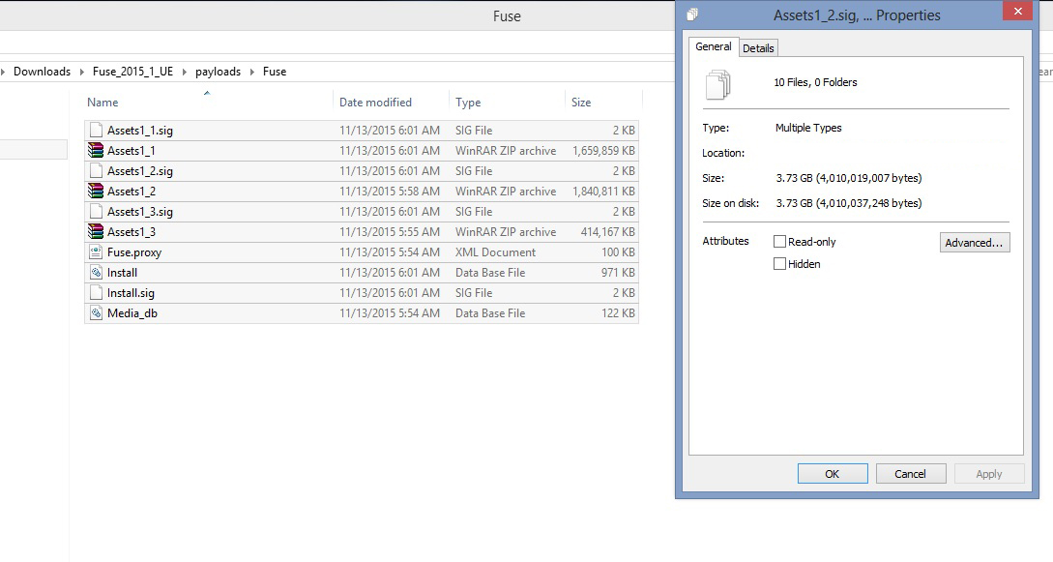Screen dimensions: 1053x562
Task: Click the Assets1_1 WinRAR archive icon
Action: coord(96,150)
